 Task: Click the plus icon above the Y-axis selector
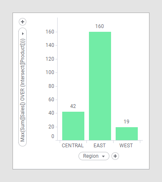pyautogui.click(x=23, y=22)
